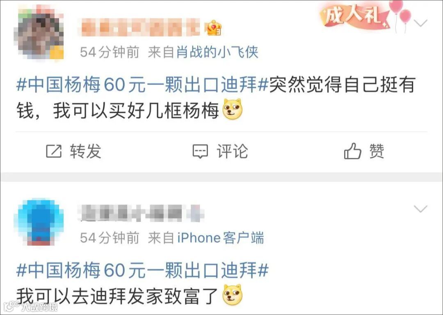The width and height of the screenshot is (443, 315).
Task: Open source link 肖战的小飞侠
Action: pyautogui.click(x=217, y=52)
